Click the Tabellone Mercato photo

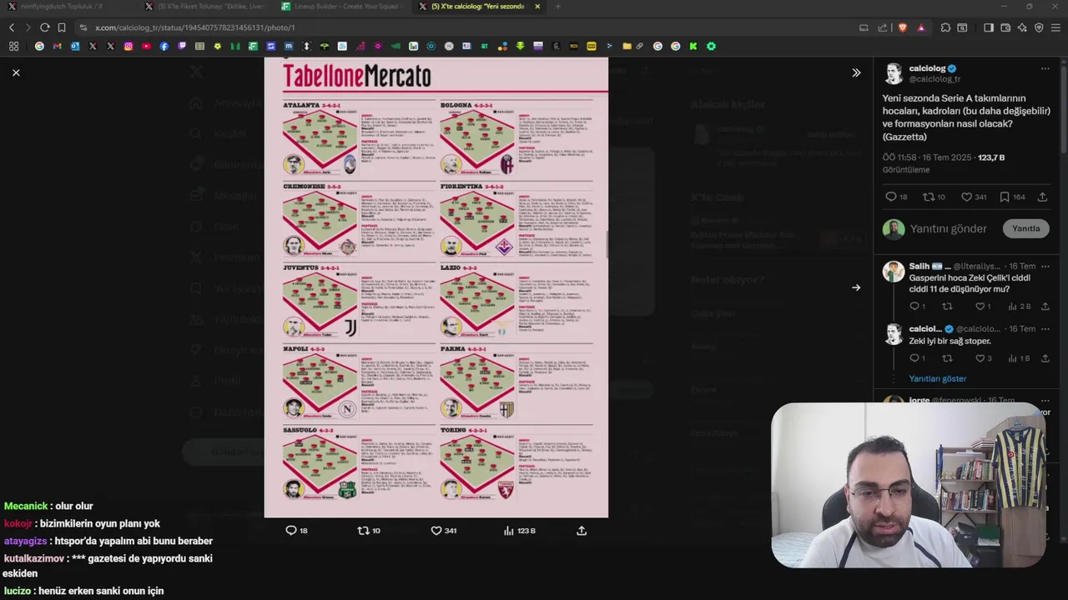(x=436, y=287)
